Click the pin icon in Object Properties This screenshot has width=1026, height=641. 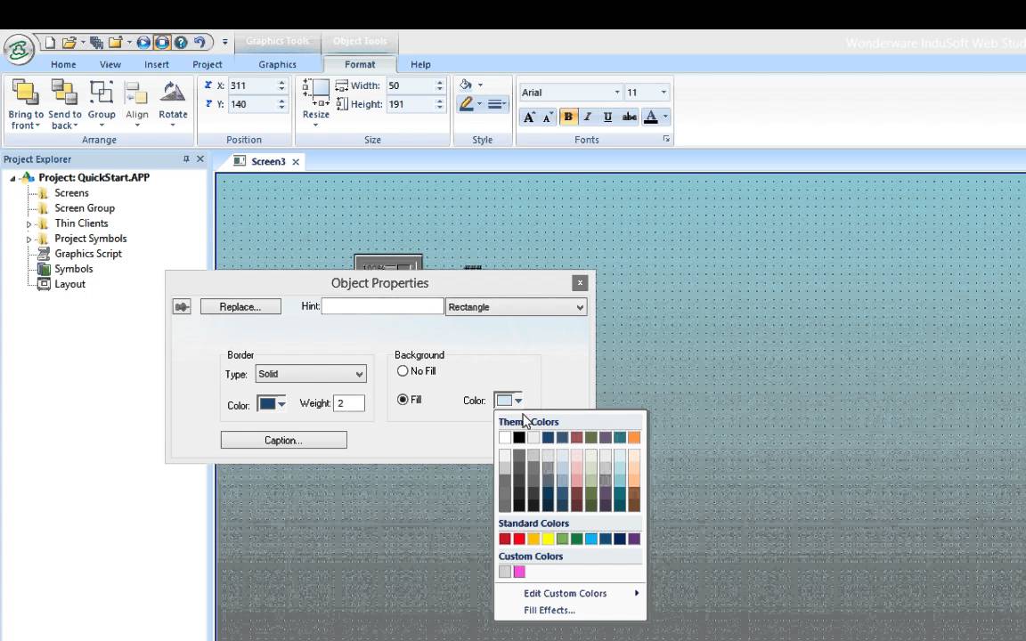click(182, 307)
